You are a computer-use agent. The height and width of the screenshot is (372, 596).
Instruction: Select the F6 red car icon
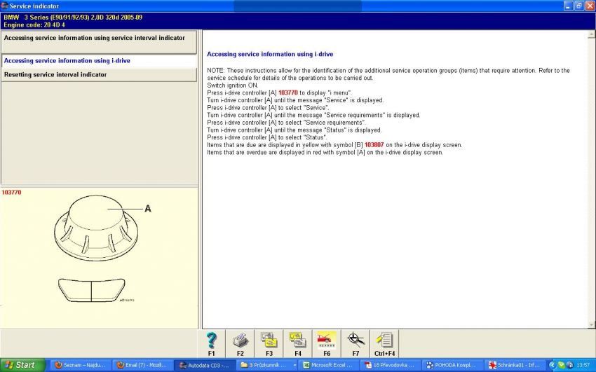(x=327, y=343)
